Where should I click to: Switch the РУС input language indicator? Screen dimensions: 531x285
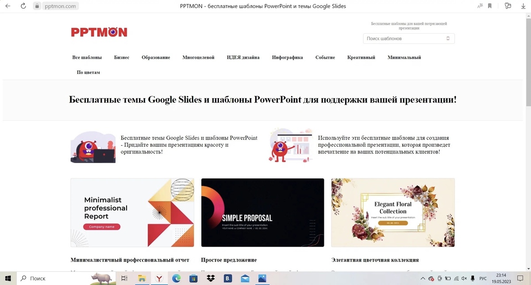pyautogui.click(x=483, y=278)
